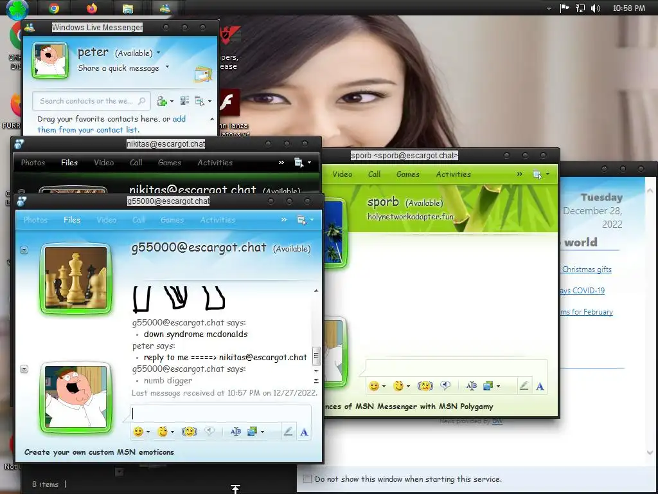Open menu dropdown in g55000 chat toolbar
The width and height of the screenshot is (658, 494).
pos(305,220)
